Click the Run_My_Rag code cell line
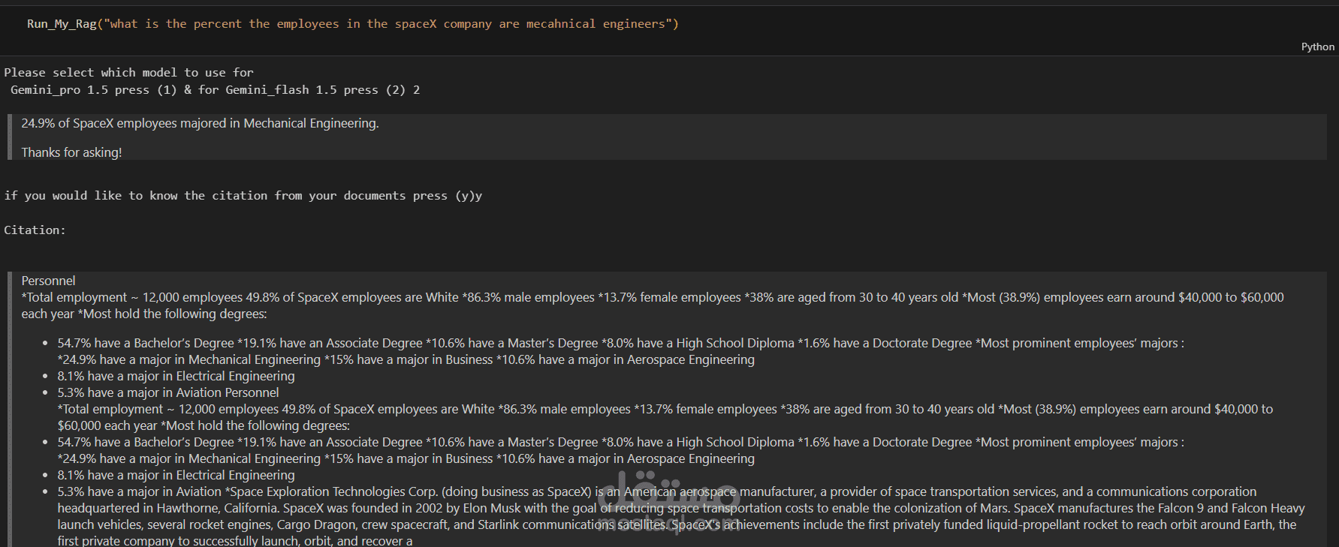 click(353, 24)
